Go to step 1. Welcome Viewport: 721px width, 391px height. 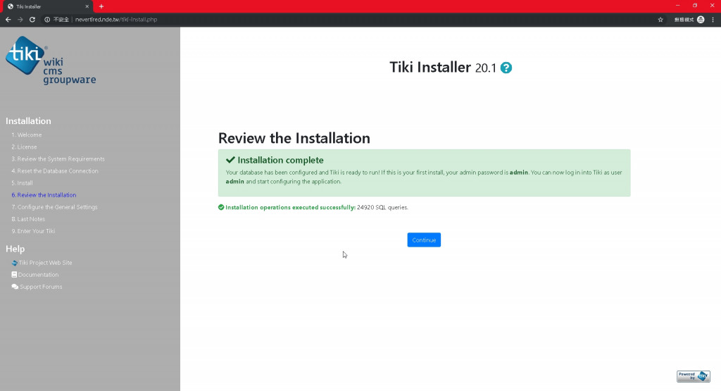pyautogui.click(x=27, y=135)
